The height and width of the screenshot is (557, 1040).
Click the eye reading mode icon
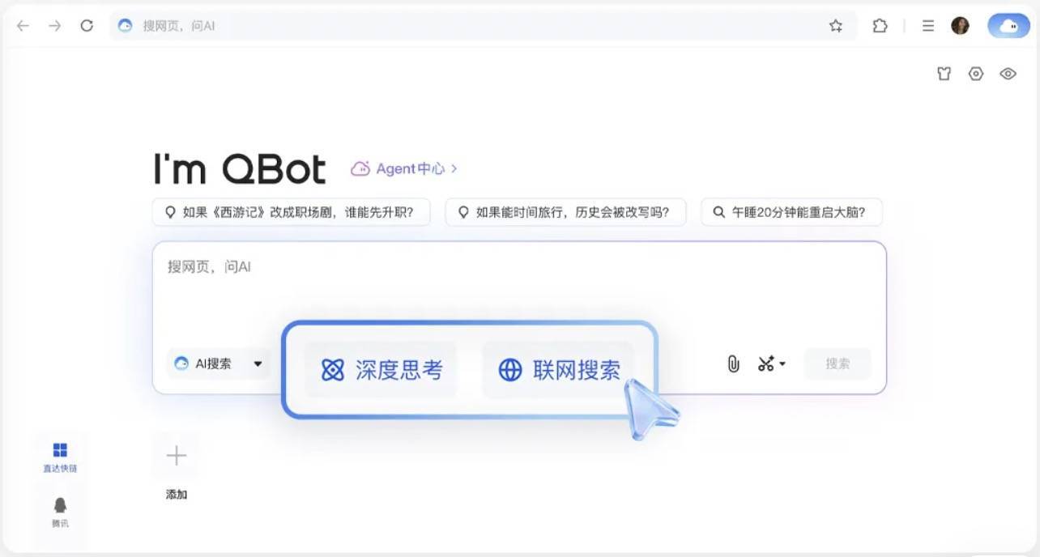pos(1008,73)
